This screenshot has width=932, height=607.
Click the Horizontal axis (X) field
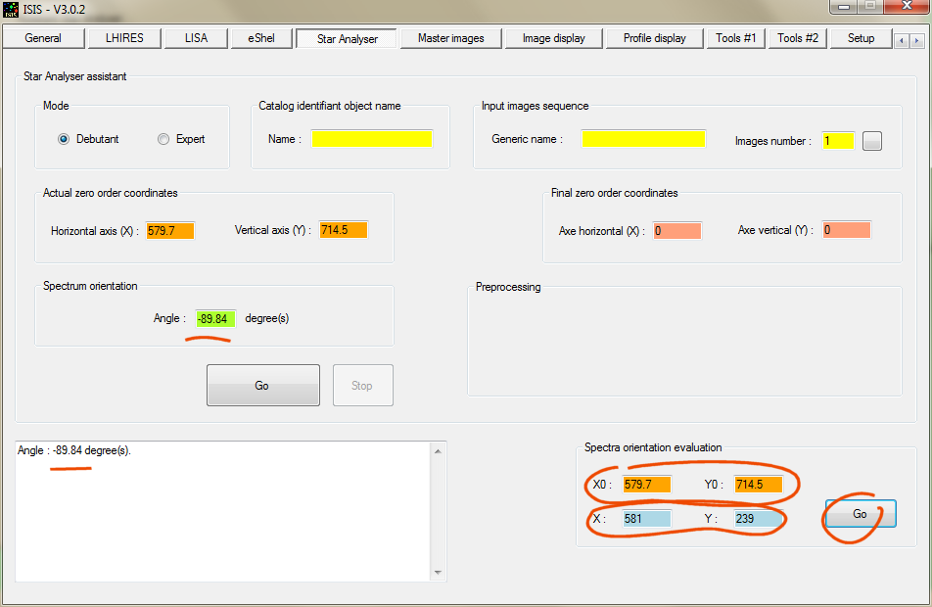pos(170,231)
